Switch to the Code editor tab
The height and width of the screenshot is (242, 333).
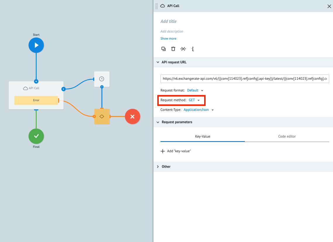coord(287,136)
